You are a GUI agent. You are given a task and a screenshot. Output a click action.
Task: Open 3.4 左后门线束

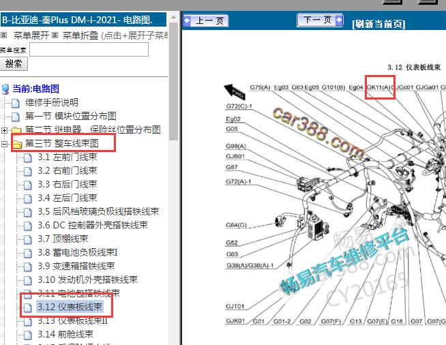pos(68,198)
